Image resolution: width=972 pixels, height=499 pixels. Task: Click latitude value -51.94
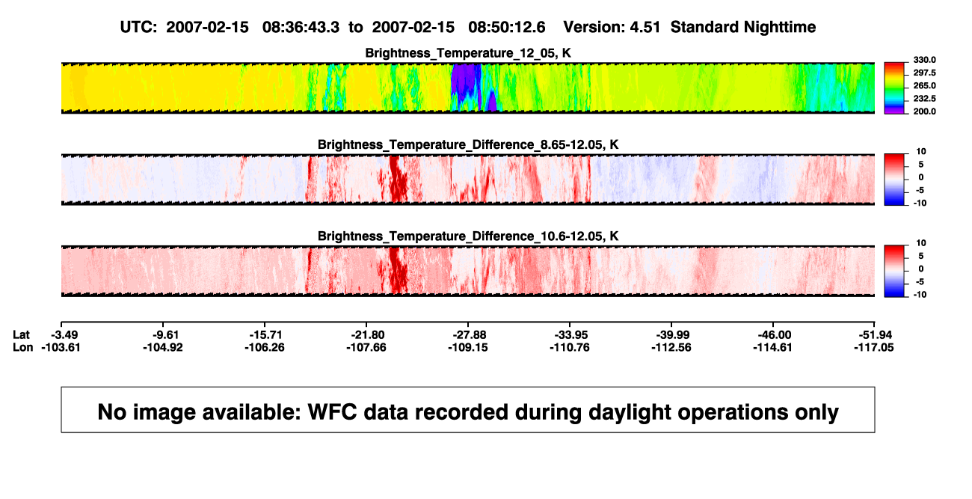click(876, 334)
